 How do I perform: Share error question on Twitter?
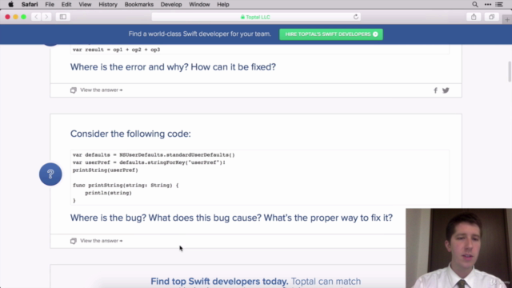tap(446, 90)
